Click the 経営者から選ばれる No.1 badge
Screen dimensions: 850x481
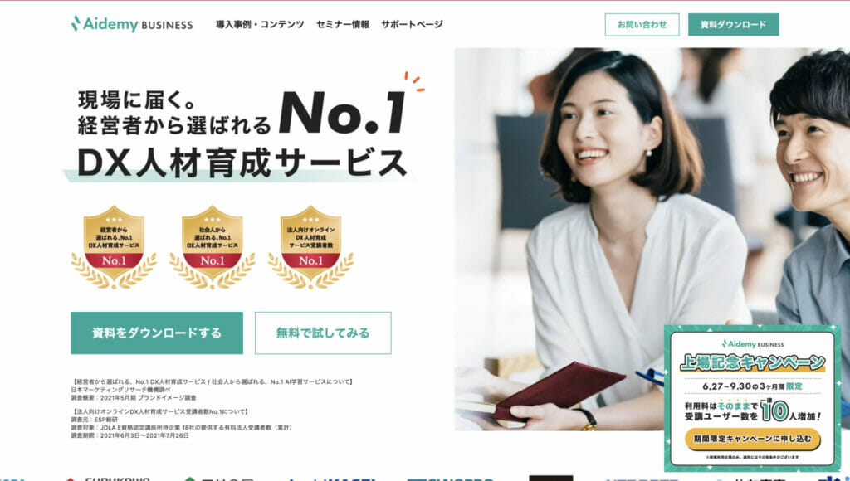tap(114, 247)
